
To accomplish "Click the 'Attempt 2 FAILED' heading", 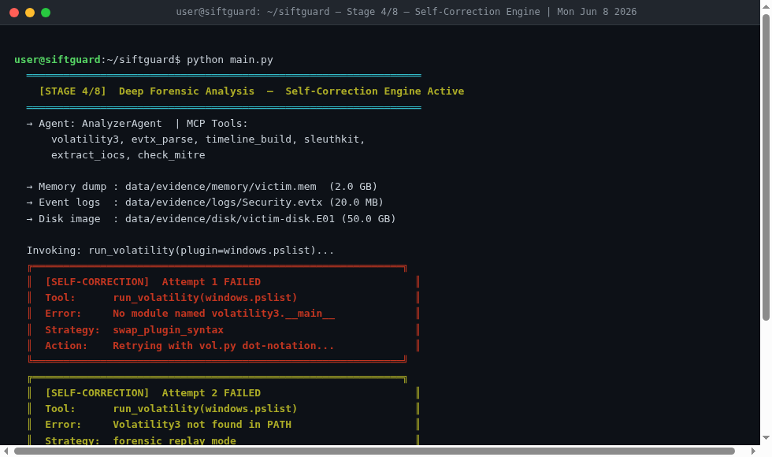I will click(x=211, y=393).
